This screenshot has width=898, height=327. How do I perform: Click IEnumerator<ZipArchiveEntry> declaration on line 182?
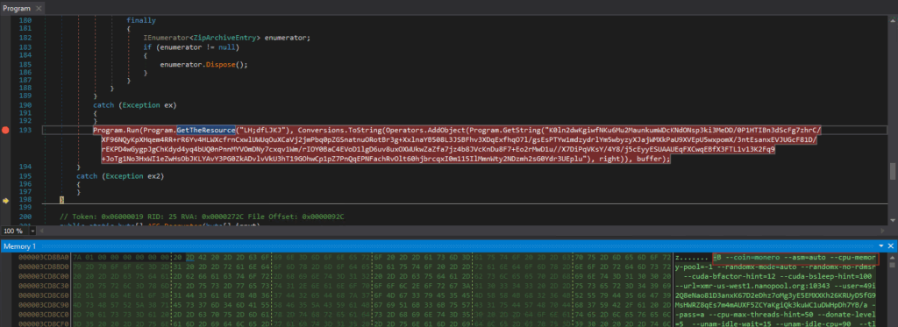coord(227,38)
